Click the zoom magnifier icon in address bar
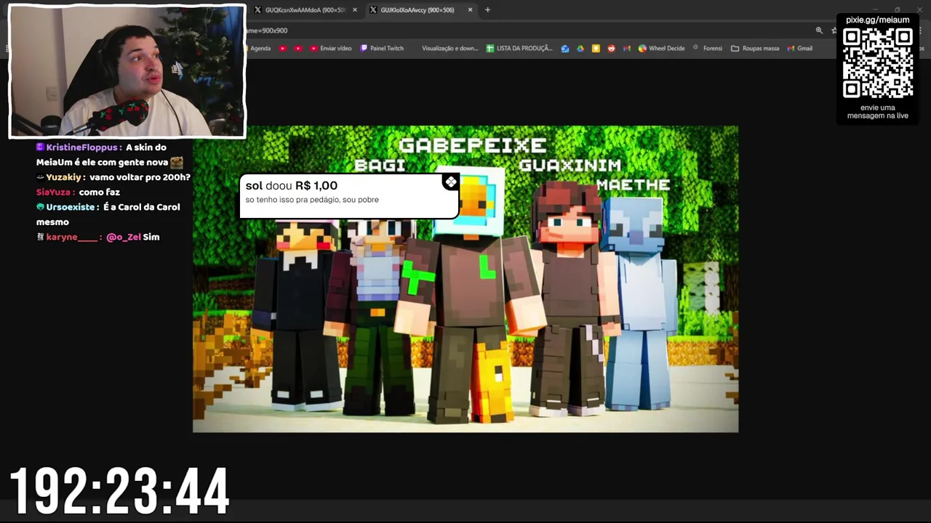931x523 pixels. point(819,31)
